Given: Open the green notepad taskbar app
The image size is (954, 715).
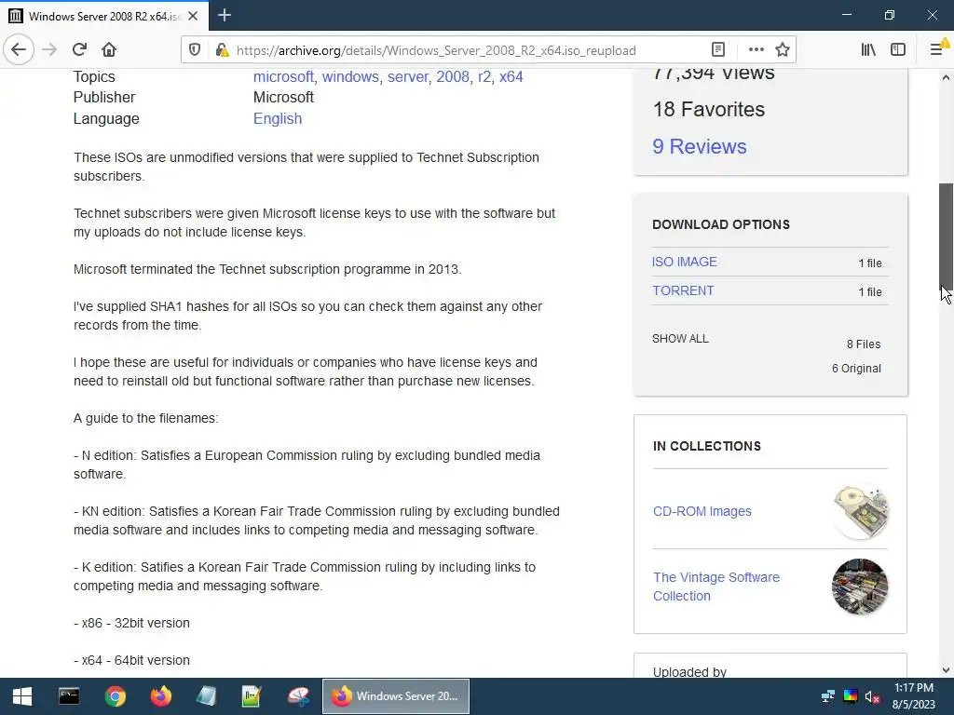Looking at the screenshot, I should point(252,696).
